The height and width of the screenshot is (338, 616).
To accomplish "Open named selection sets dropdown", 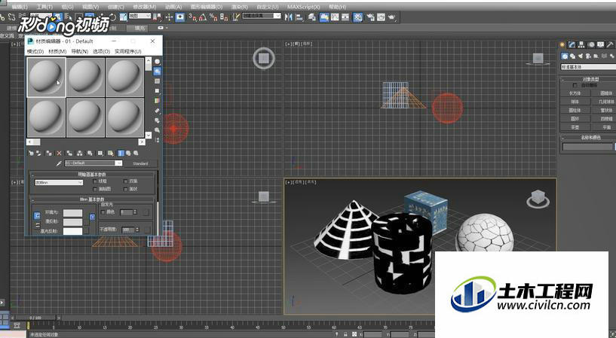I will 262,16.
